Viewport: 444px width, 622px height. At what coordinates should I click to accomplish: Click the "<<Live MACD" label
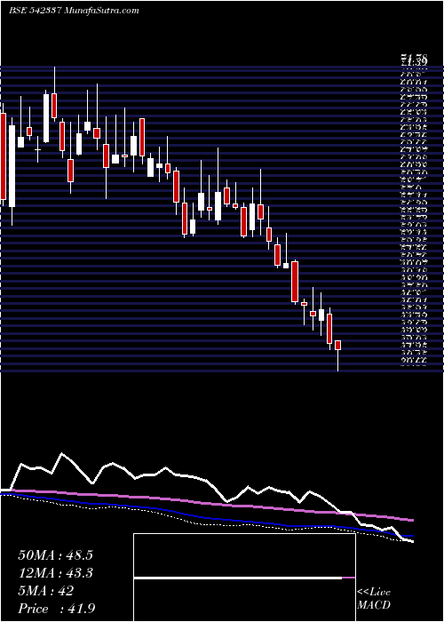coord(374,599)
